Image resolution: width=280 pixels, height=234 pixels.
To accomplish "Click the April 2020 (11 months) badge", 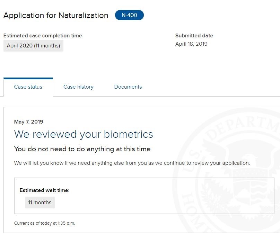I will (x=33, y=46).
